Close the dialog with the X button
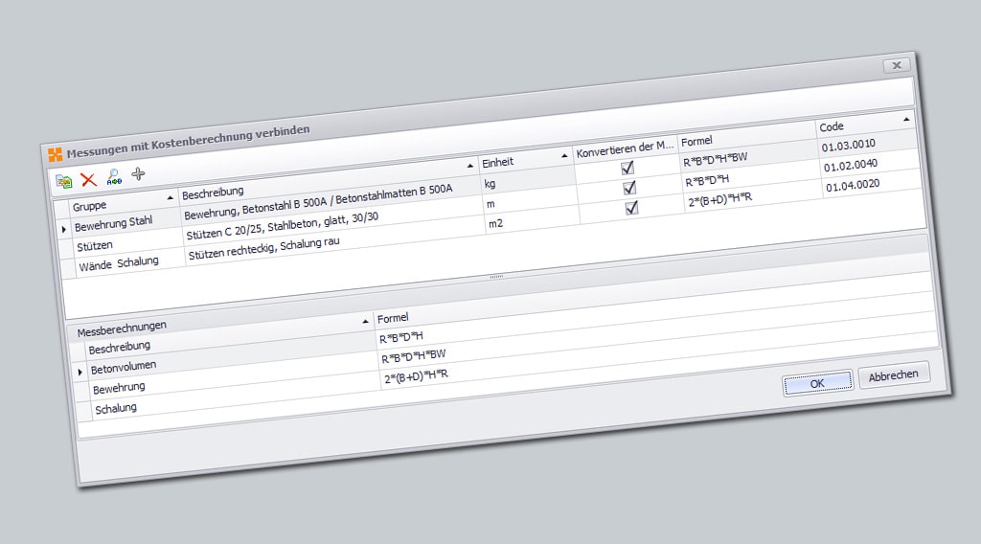The image size is (981, 544). point(896,65)
